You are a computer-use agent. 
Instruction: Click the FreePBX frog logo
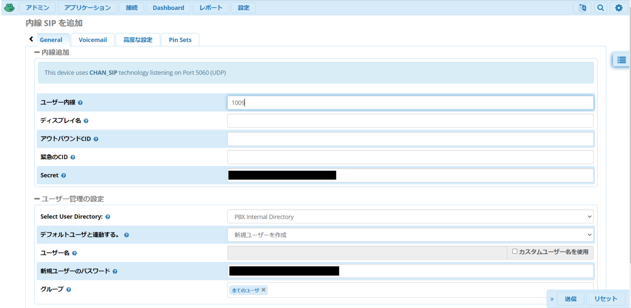9,7
